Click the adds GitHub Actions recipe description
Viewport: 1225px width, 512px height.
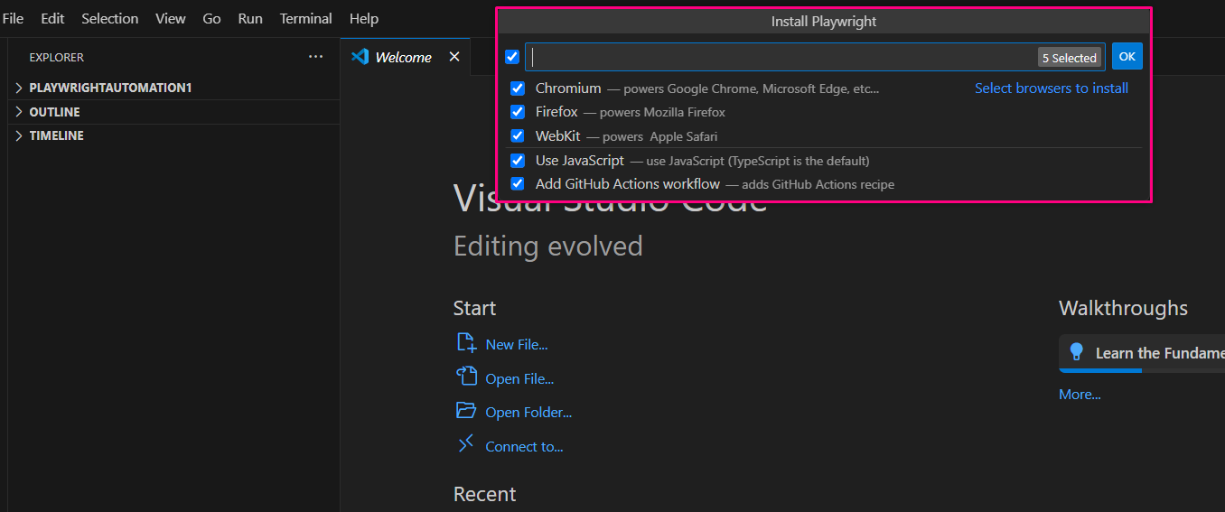pyautogui.click(x=818, y=185)
